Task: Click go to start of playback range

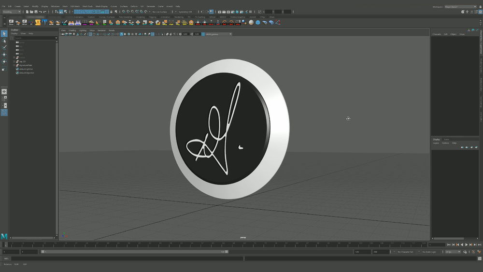Action: (449, 244)
